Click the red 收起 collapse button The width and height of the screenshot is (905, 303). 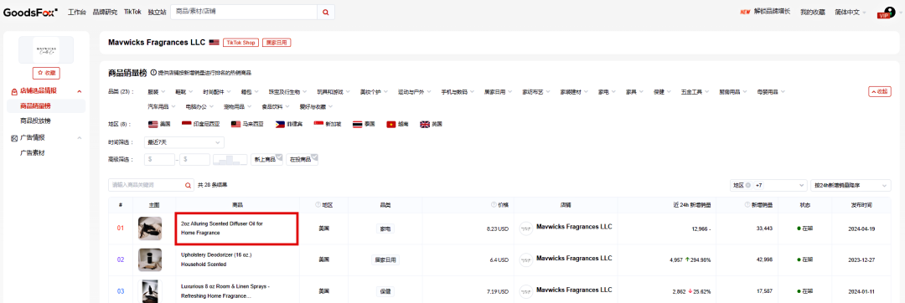tap(879, 91)
